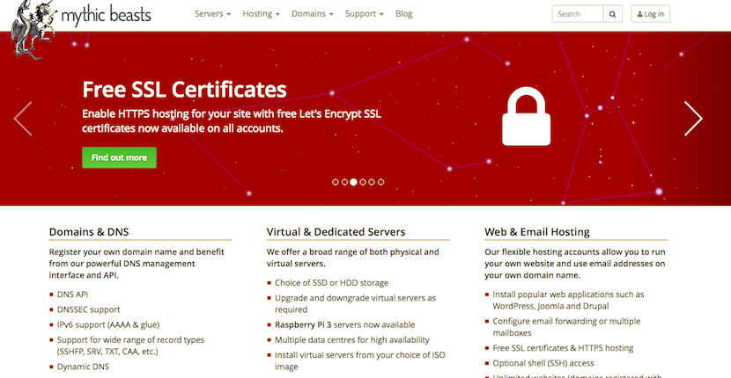Open the Domains & DNS heading
The width and height of the screenshot is (731, 378).
click(89, 232)
